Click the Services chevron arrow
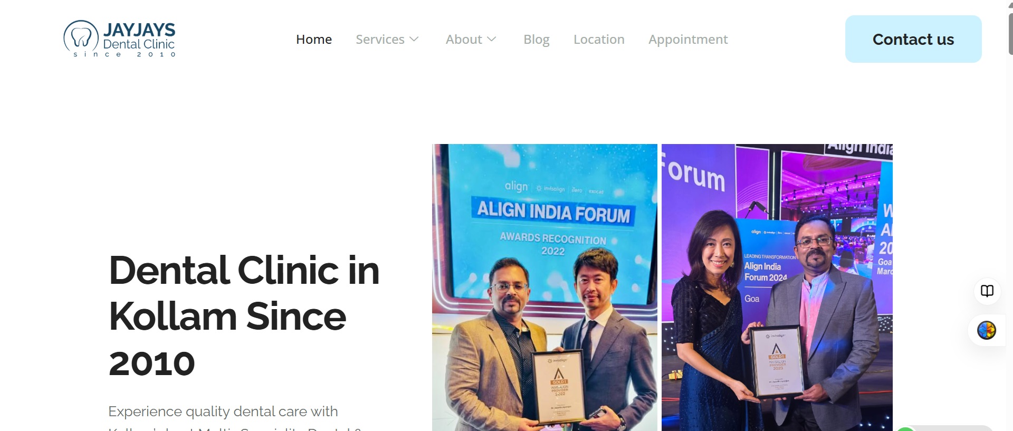 click(x=414, y=39)
